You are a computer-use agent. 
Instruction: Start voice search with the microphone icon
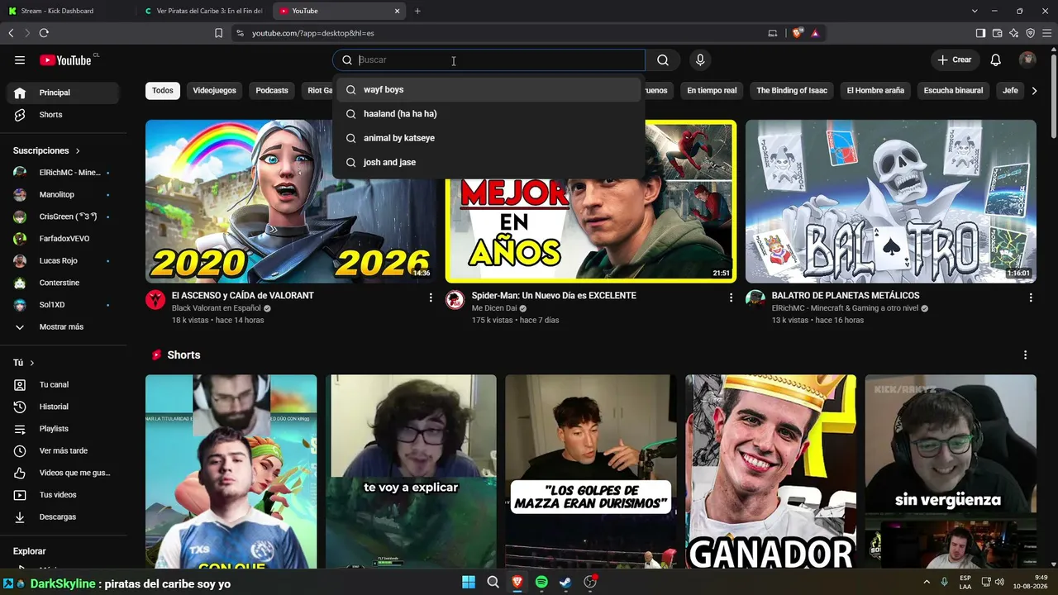point(700,59)
